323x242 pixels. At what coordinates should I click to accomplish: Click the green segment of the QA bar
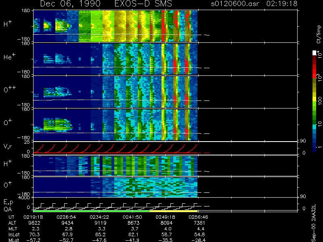92,211
